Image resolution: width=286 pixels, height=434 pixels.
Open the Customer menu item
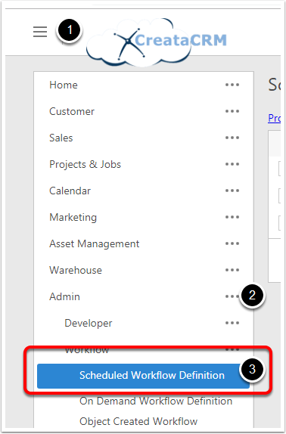[x=72, y=112]
